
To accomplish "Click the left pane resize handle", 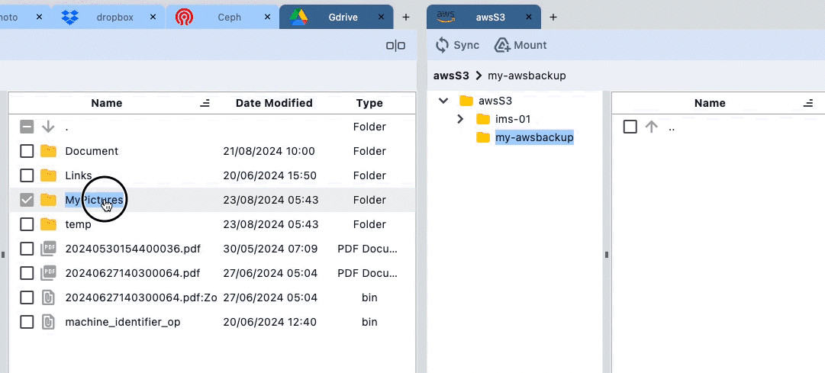I will [3, 255].
